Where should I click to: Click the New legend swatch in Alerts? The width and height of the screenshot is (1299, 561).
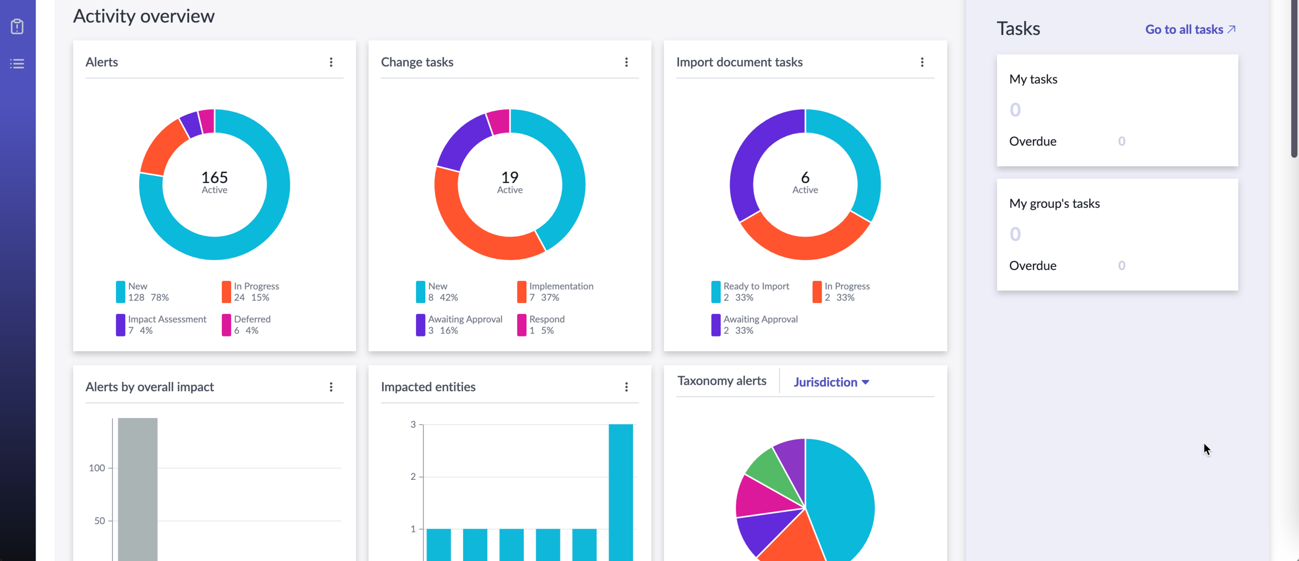(x=121, y=291)
